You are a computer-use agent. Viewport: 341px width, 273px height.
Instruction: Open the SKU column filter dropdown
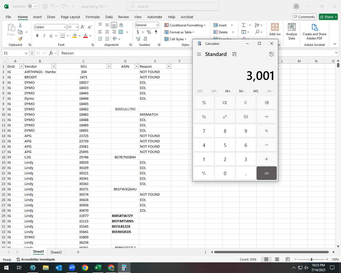coord(109,66)
